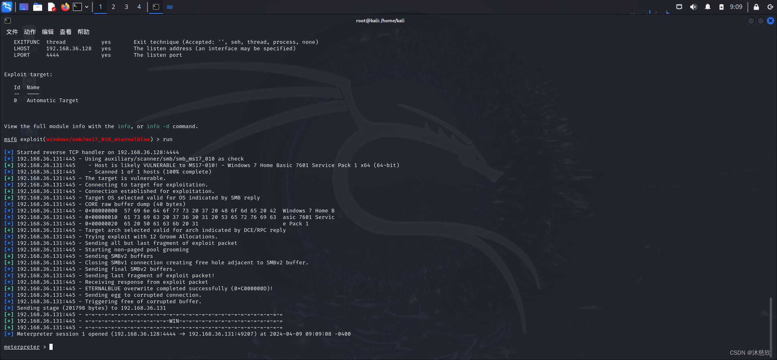Click the 'msf6' prompt text

point(11,139)
